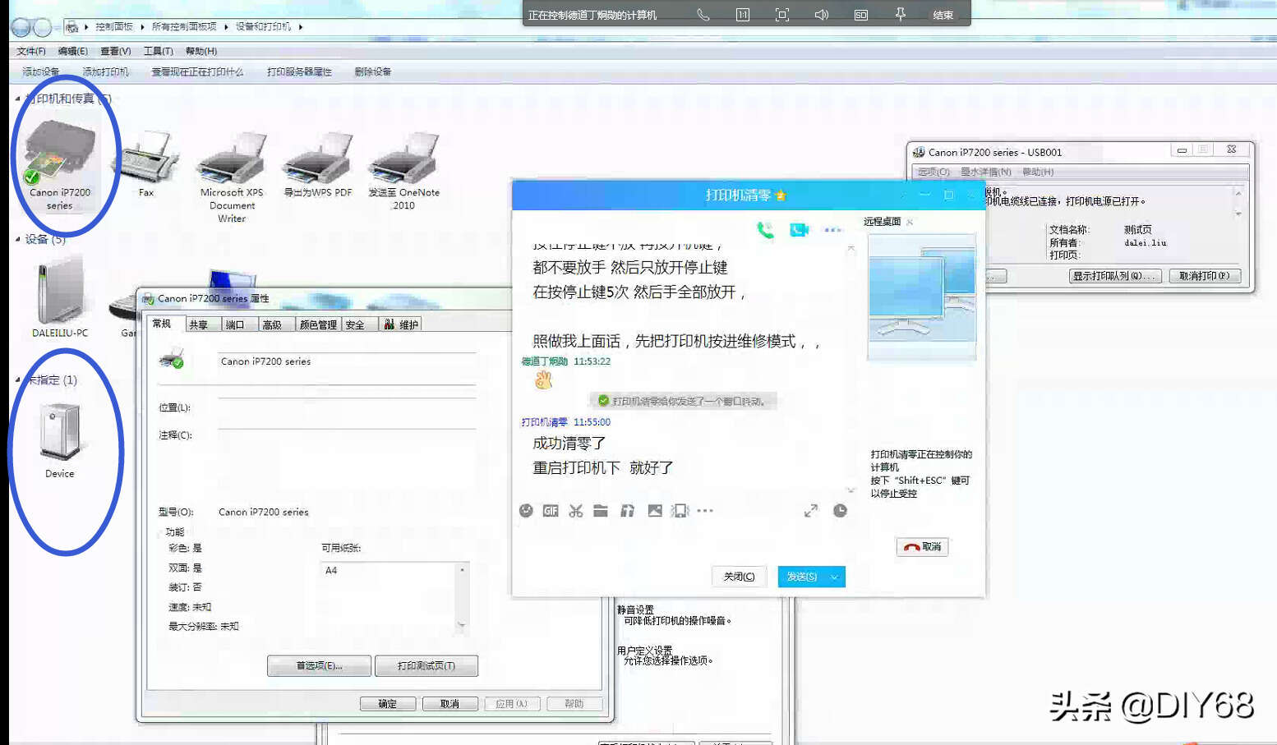This screenshot has width=1277, height=745.
Task: Collapse the 设备 group
Action: point(17,239)
